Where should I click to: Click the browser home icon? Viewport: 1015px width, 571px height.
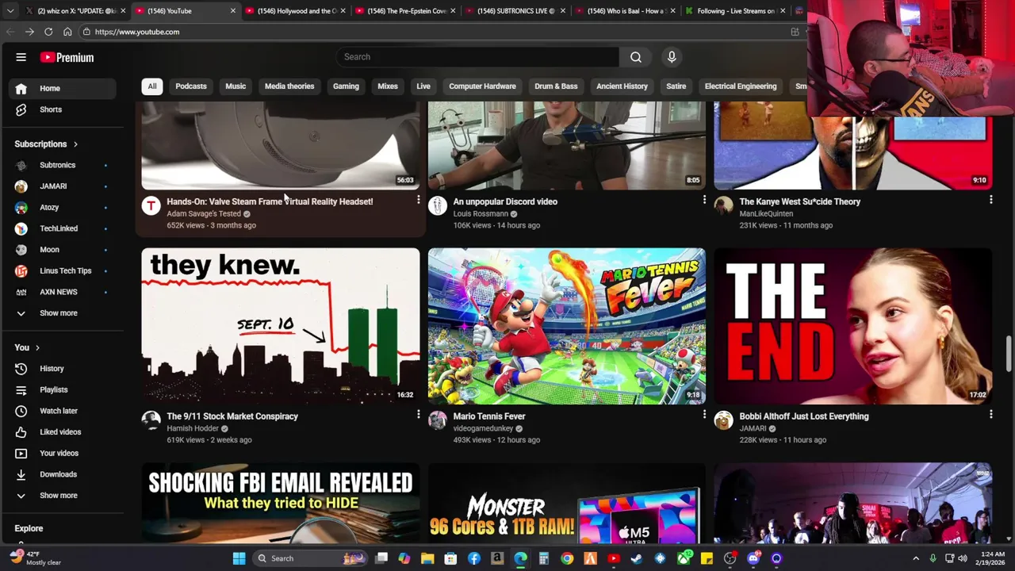(x=67, y=32)
